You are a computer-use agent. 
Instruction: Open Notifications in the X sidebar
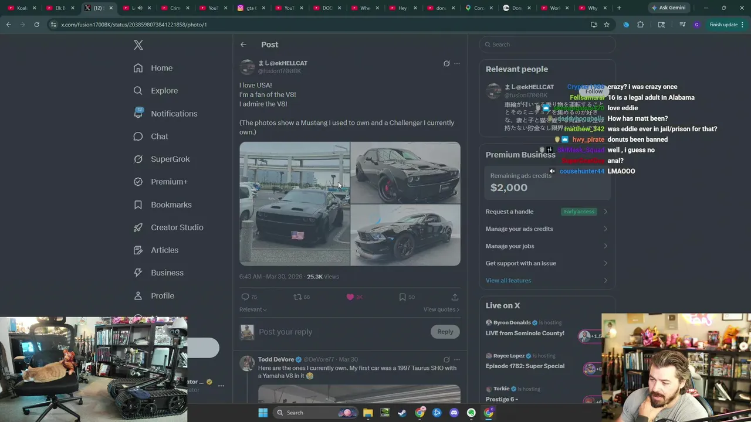(x=165, y=114)
